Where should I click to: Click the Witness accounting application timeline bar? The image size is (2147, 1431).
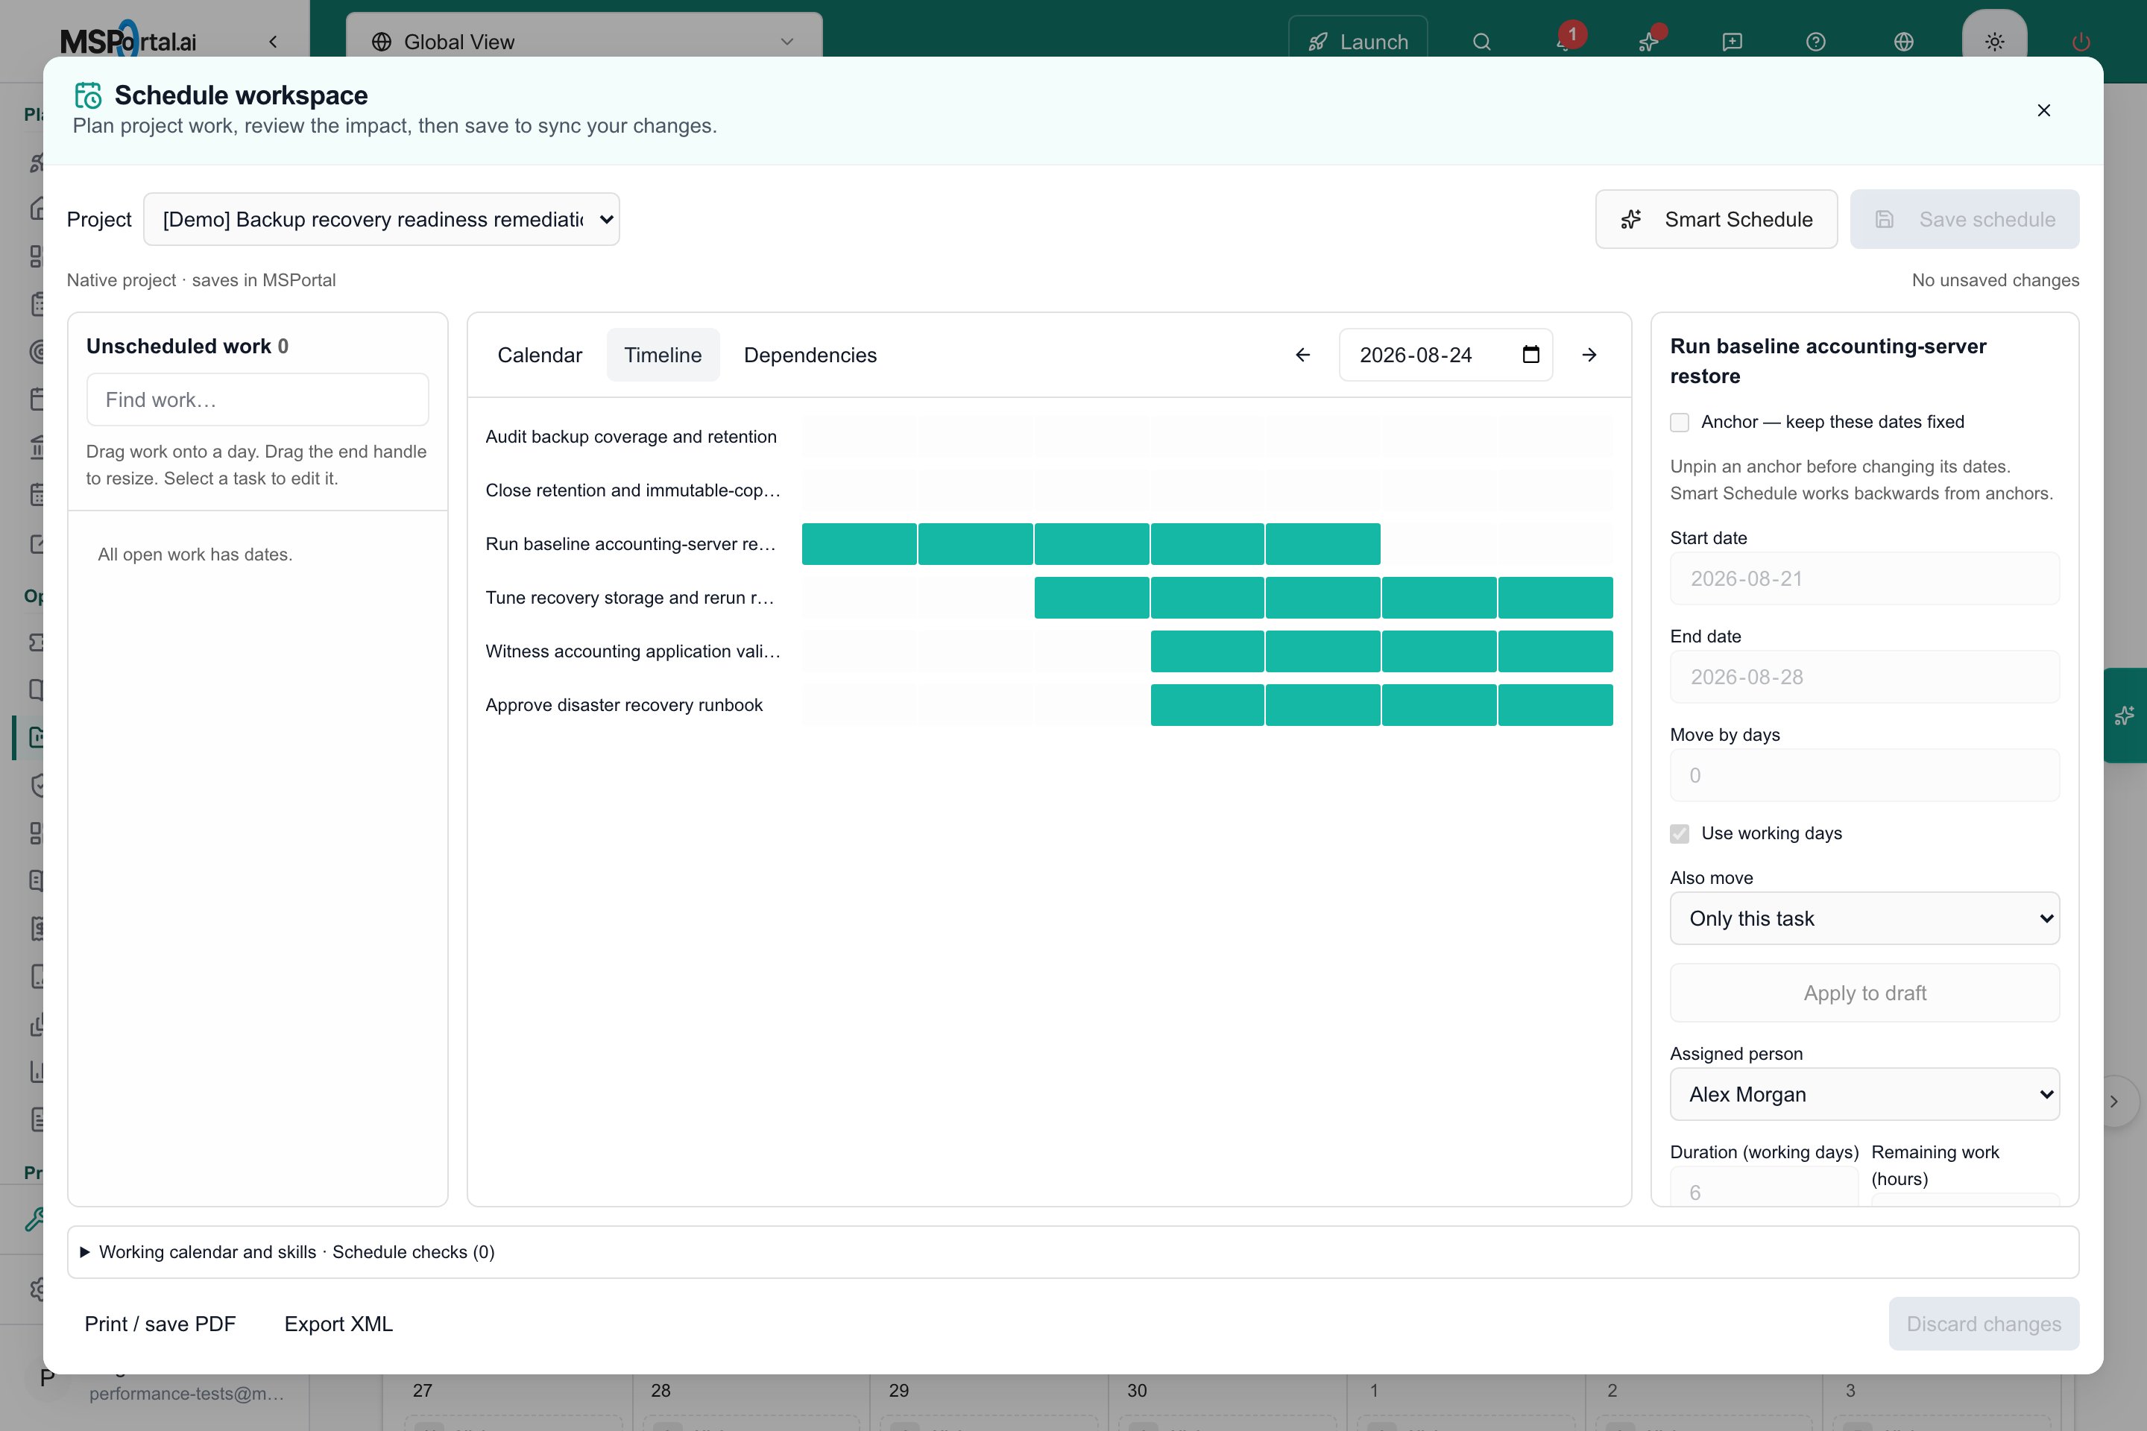click(x=1381, y=651)
